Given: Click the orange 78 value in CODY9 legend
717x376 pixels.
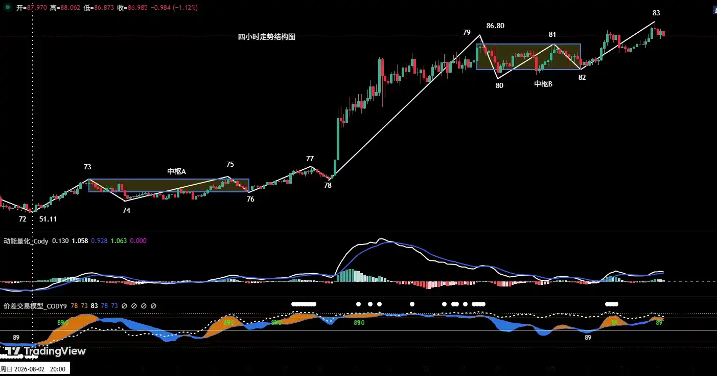Looking at the screenshot, I should pyautogui.click(x=74, y=306).
